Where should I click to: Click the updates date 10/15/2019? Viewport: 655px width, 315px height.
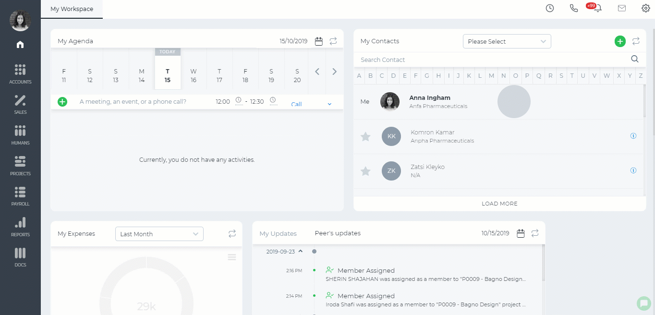coord(495,233)
